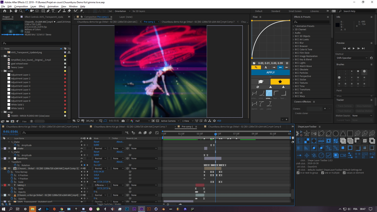Select the Zoom magnifier tool
This screenshot has width=377, height=212.
(21, 11)
